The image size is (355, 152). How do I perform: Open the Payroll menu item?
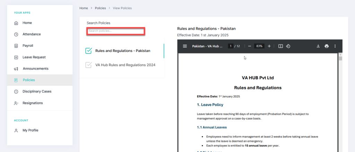tap(40, 46)
